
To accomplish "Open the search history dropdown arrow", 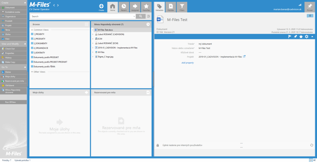I will [134, 16].
